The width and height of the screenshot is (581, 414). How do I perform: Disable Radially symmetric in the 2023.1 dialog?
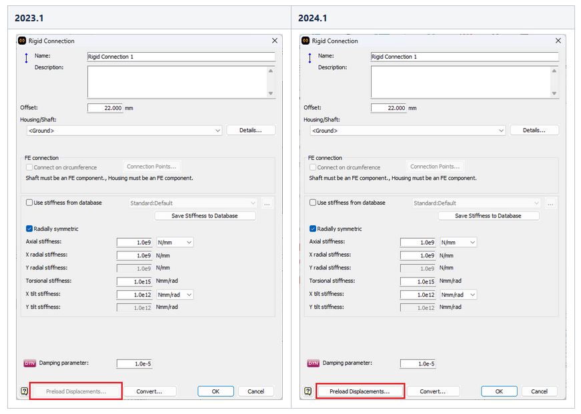pos(29,228)
